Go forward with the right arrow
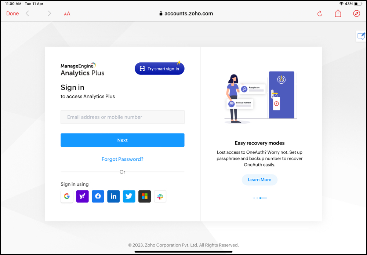 (49, 14)
